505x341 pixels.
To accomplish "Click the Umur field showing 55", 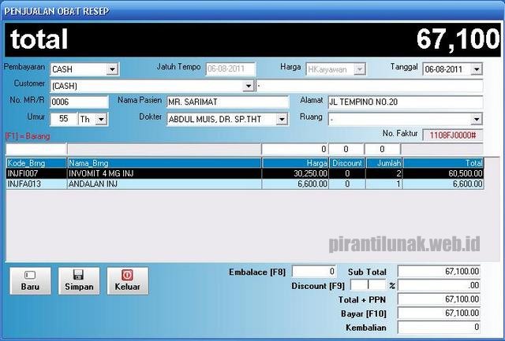I will click(x=64, y=119).
